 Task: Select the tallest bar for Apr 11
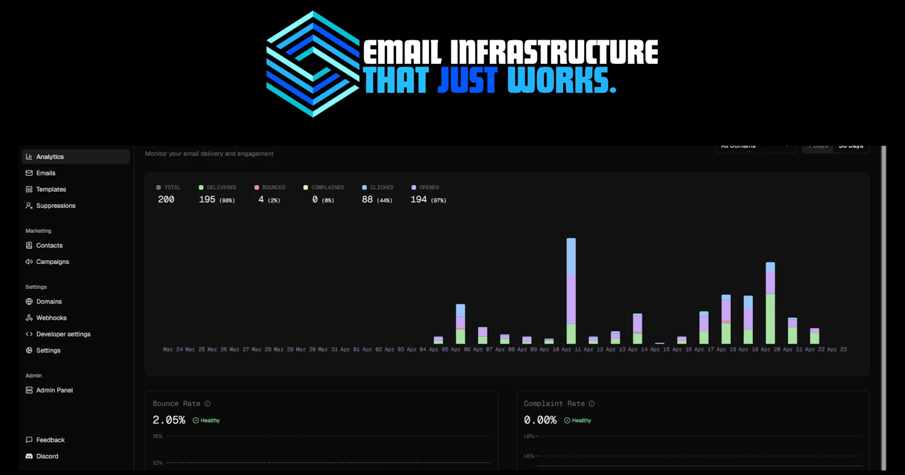571,291
